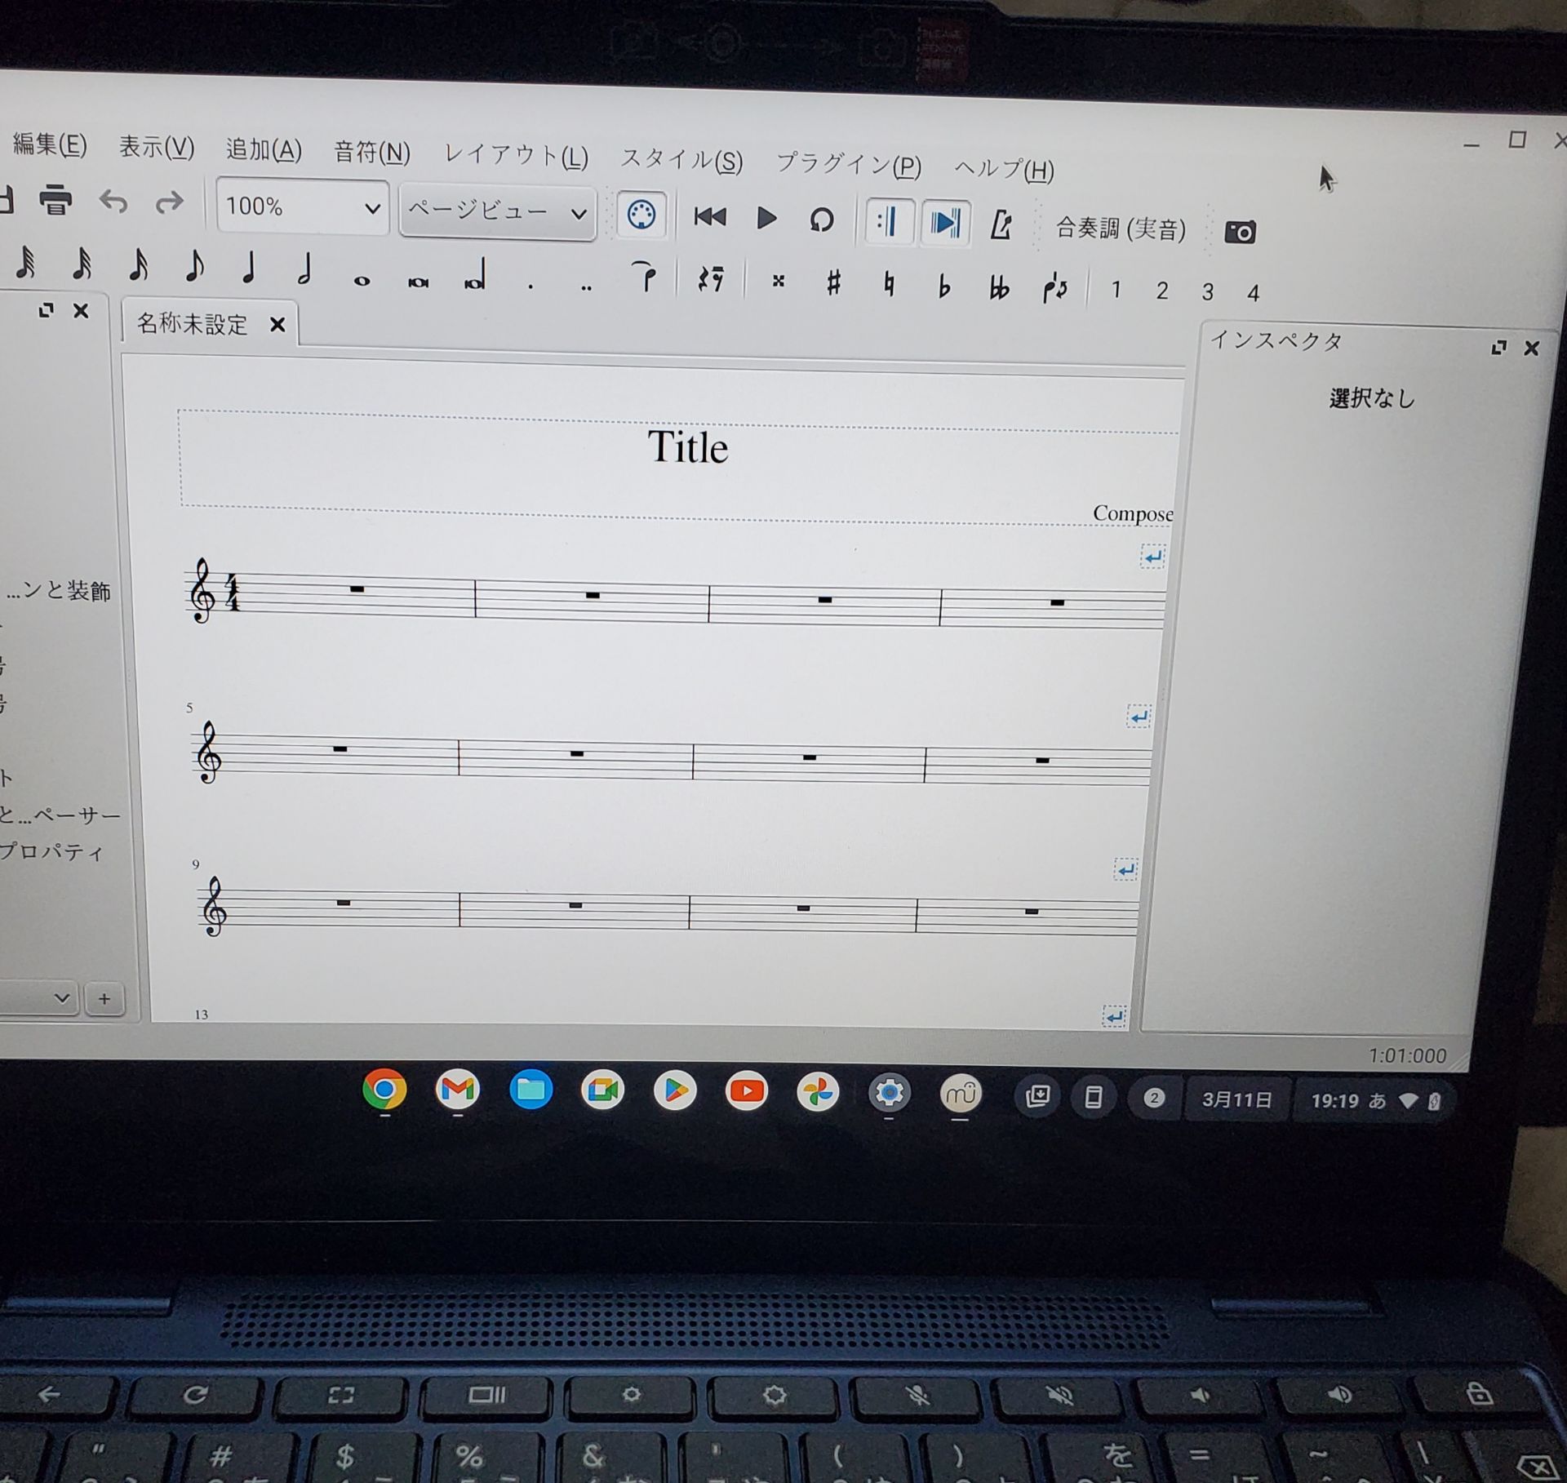This screenshot has width=1567, height=1483.
Task: Apply double sharp accidental
Action: pos(778,281)
